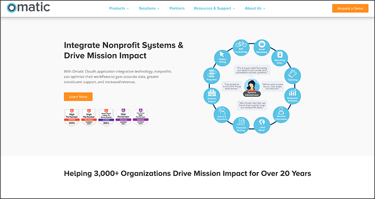Click the Financial Posting icon

241,125
